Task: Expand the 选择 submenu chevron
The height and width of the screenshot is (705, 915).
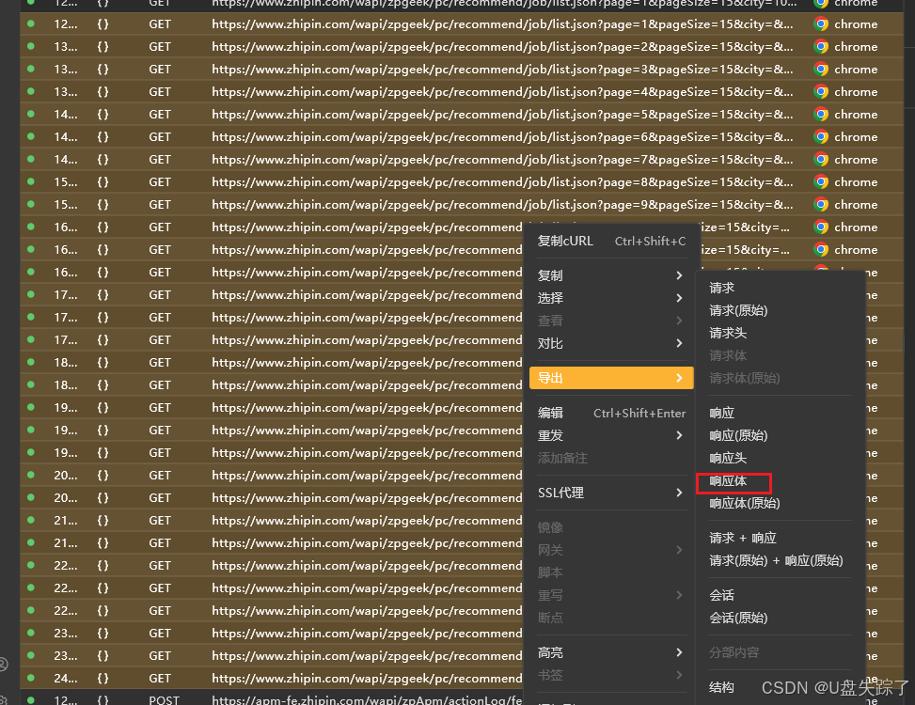Action: (679, 298)
